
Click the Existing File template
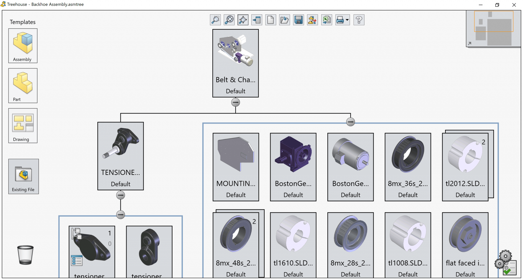coord(23,176)
